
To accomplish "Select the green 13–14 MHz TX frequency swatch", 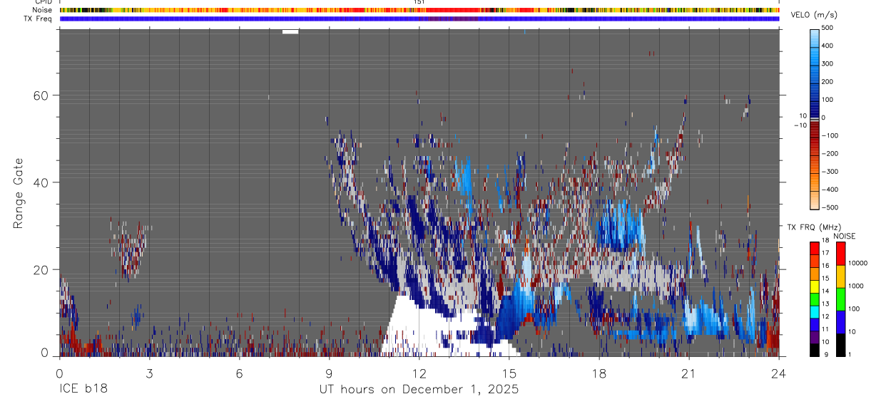I will click(814, 299).
